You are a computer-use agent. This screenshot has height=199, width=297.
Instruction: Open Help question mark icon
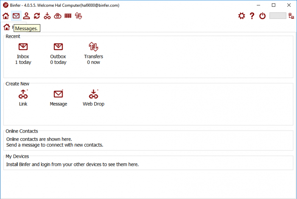pos(252,16)
